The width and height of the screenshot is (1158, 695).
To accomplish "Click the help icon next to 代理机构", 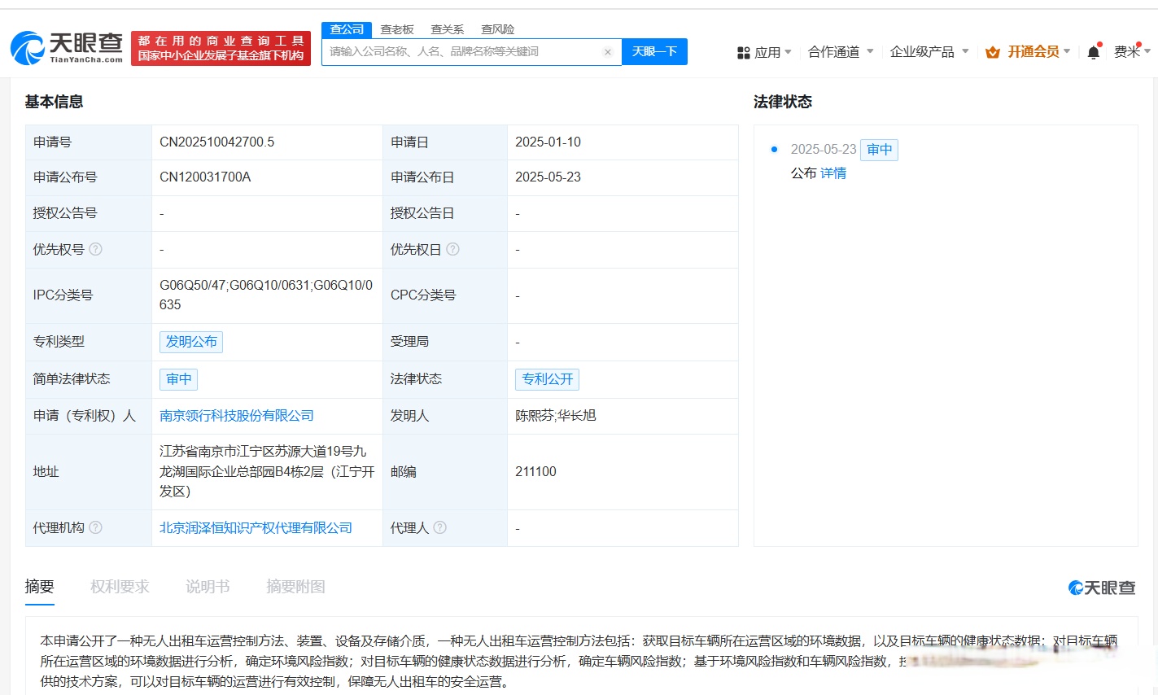I will click(97, 527).
